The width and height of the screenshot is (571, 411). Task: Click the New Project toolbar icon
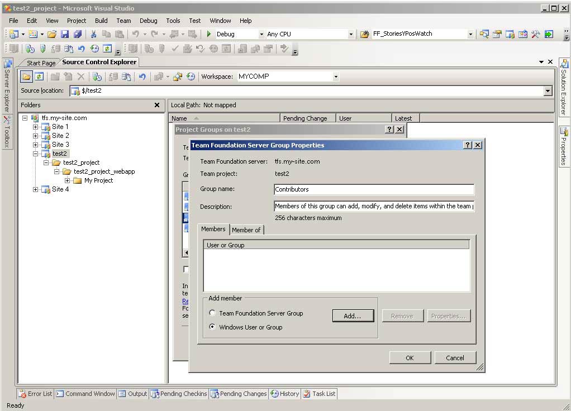(x=14, y=34)
